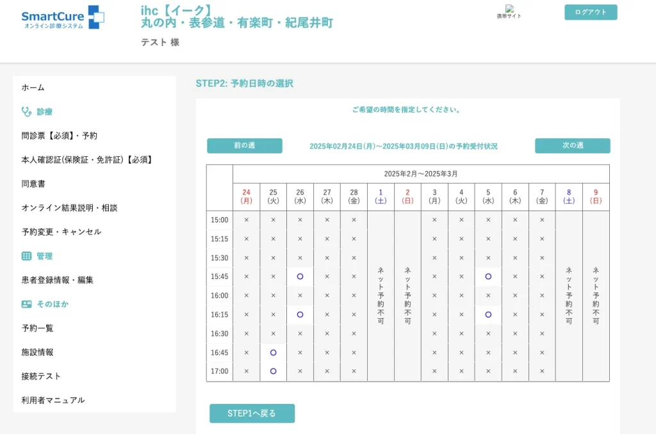This screenshot has width=656, height=434.
Task: Open 問診票【必須】・予約 menu item
Action: click(x=60, y=136)
